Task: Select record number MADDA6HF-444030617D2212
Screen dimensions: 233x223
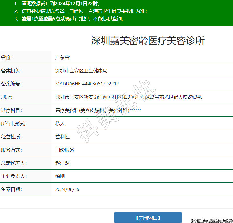Action: point(87,84)
